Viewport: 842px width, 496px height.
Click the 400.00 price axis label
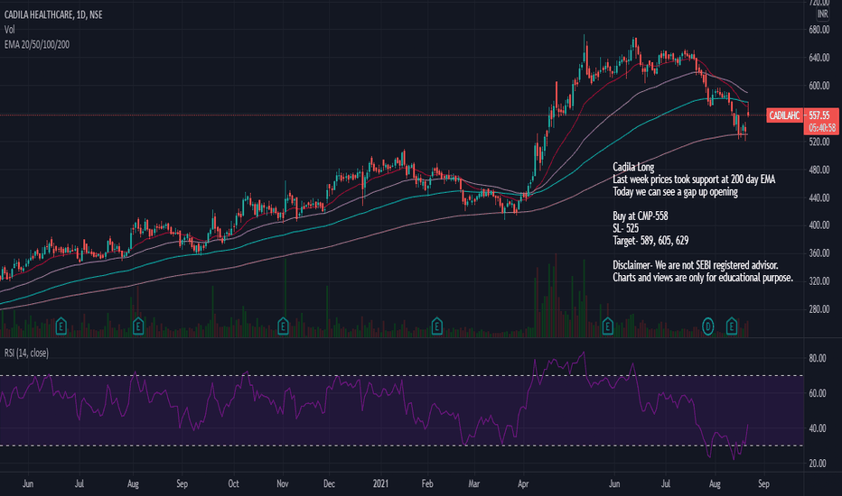tap(819, 225)
